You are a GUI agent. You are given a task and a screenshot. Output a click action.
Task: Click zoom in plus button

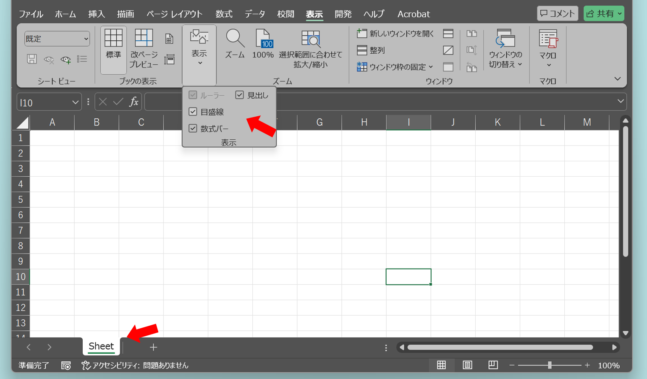587,365
